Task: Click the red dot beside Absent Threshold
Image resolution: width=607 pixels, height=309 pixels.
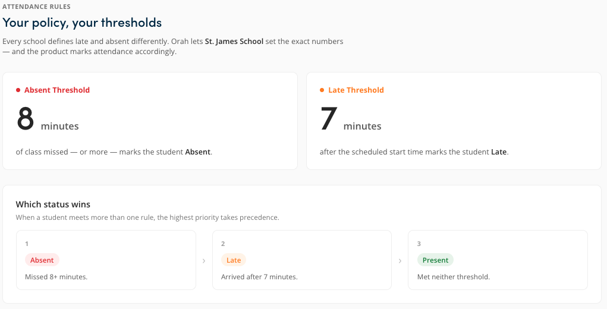Action: click(18, 90)
